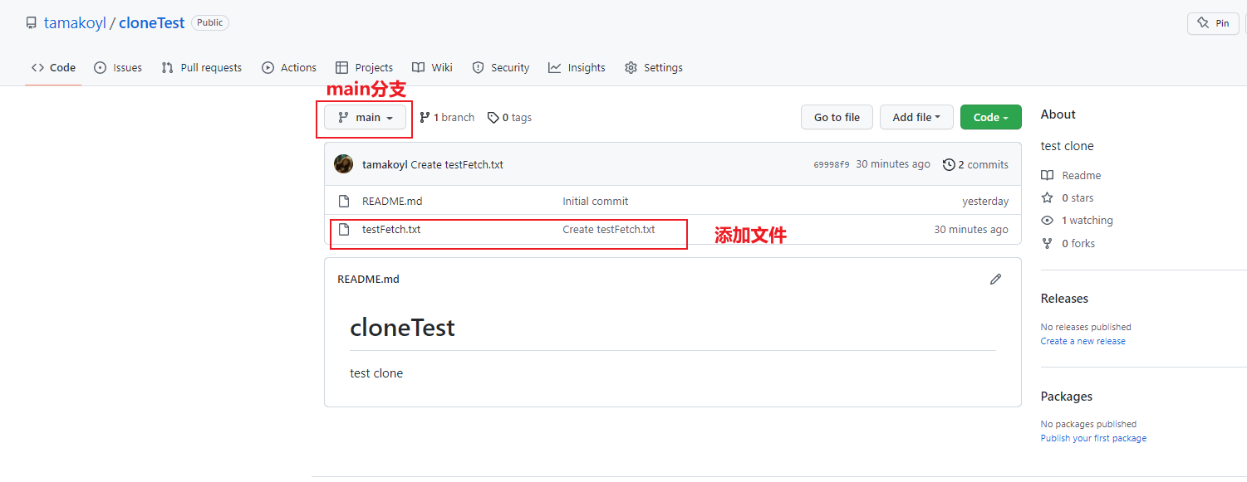1247x482 pixels.
Task: Click the file icon beside testFetch.txt
Action: [x=344, y=230]
